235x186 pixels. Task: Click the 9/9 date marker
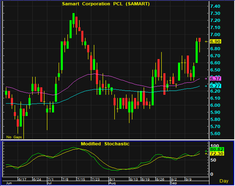click(188, 179)
